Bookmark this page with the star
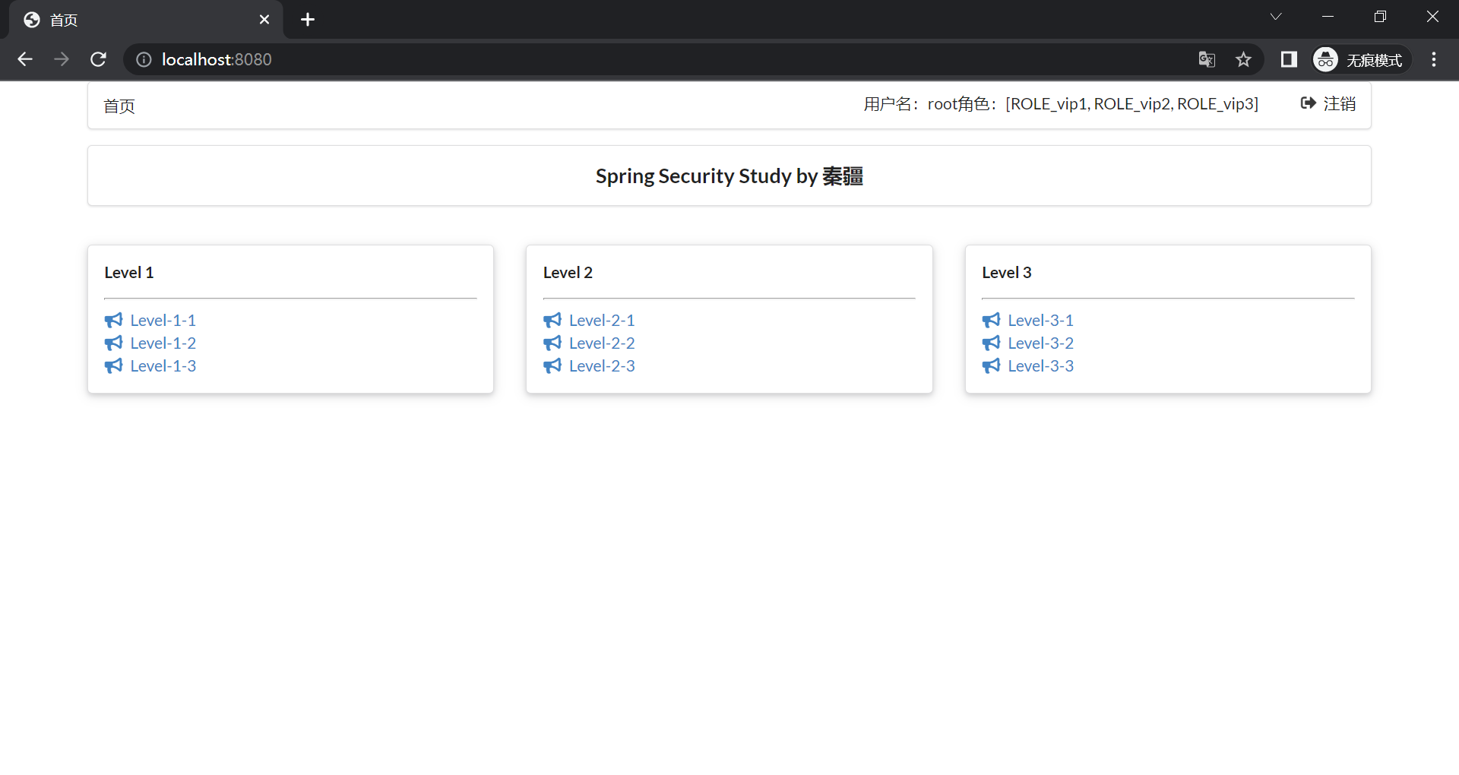This screenshot has height=775, width=1459. [1243, 59]
